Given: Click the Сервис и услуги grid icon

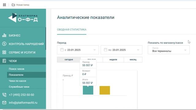Looking at the screenshot, I should pyautogui.click(x=4, y=52).
